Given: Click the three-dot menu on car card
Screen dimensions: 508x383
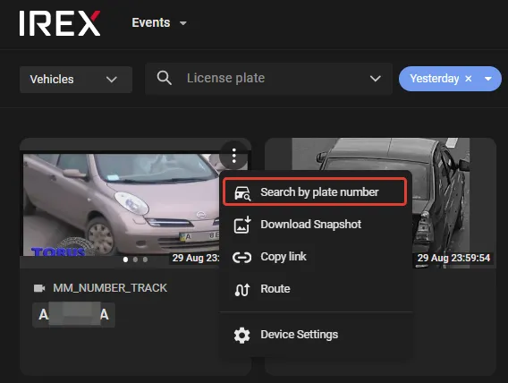Looking at the screenshot, I should (x=234, y=156).
